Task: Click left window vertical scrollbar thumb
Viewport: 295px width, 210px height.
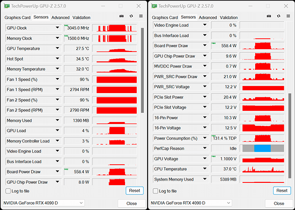Action: click(x=142, y=70)
